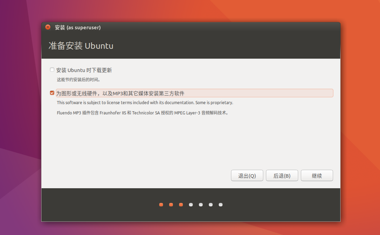Click the window title '安装 (as superuser)'
Screen dimensions: 380x235
(78, 28)
